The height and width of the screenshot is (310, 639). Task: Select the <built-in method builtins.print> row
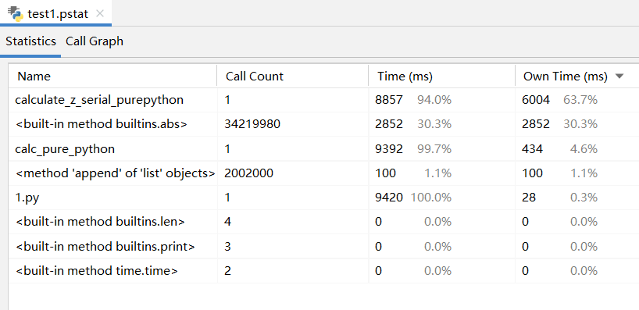[323, 247]
